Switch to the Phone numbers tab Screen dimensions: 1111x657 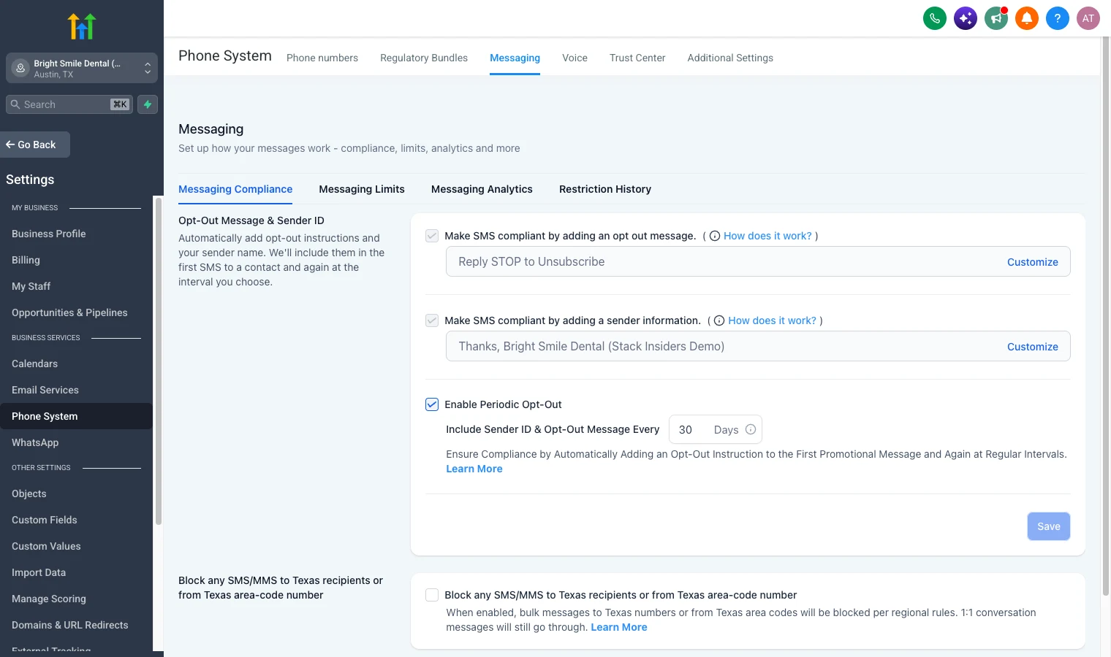point(322,58)
